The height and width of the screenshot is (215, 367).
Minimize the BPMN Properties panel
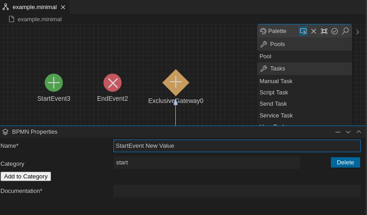click(x=338, y=132)
